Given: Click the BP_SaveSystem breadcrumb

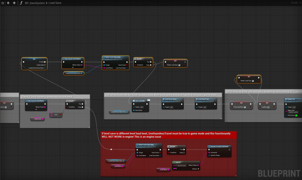Looking at the screenshot, I should [35, 3].
